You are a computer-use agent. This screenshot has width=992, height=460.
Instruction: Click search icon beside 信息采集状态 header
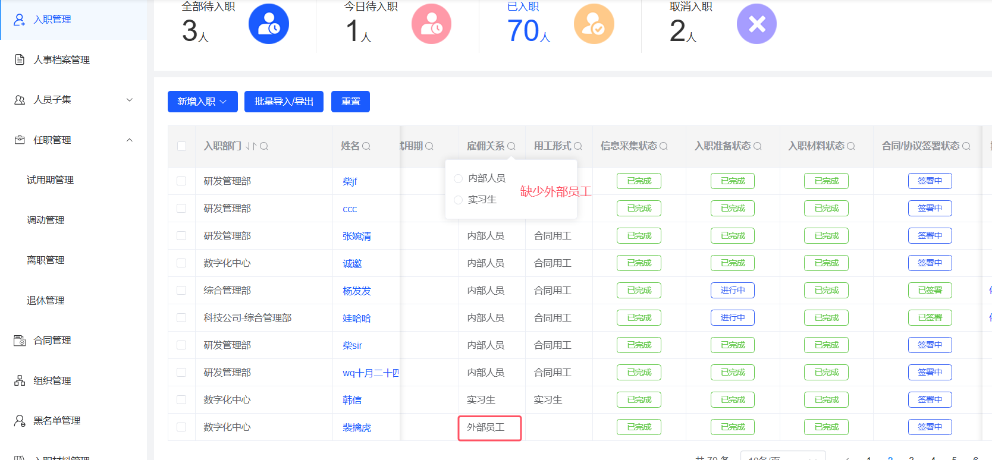tap(664, 146)
